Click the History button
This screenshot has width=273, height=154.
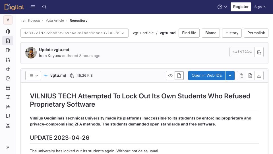click(x=232, y=33)
